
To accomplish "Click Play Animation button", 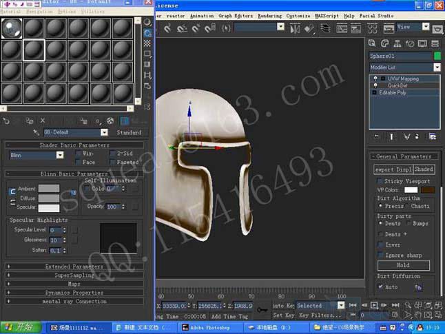I will (374, 305).
